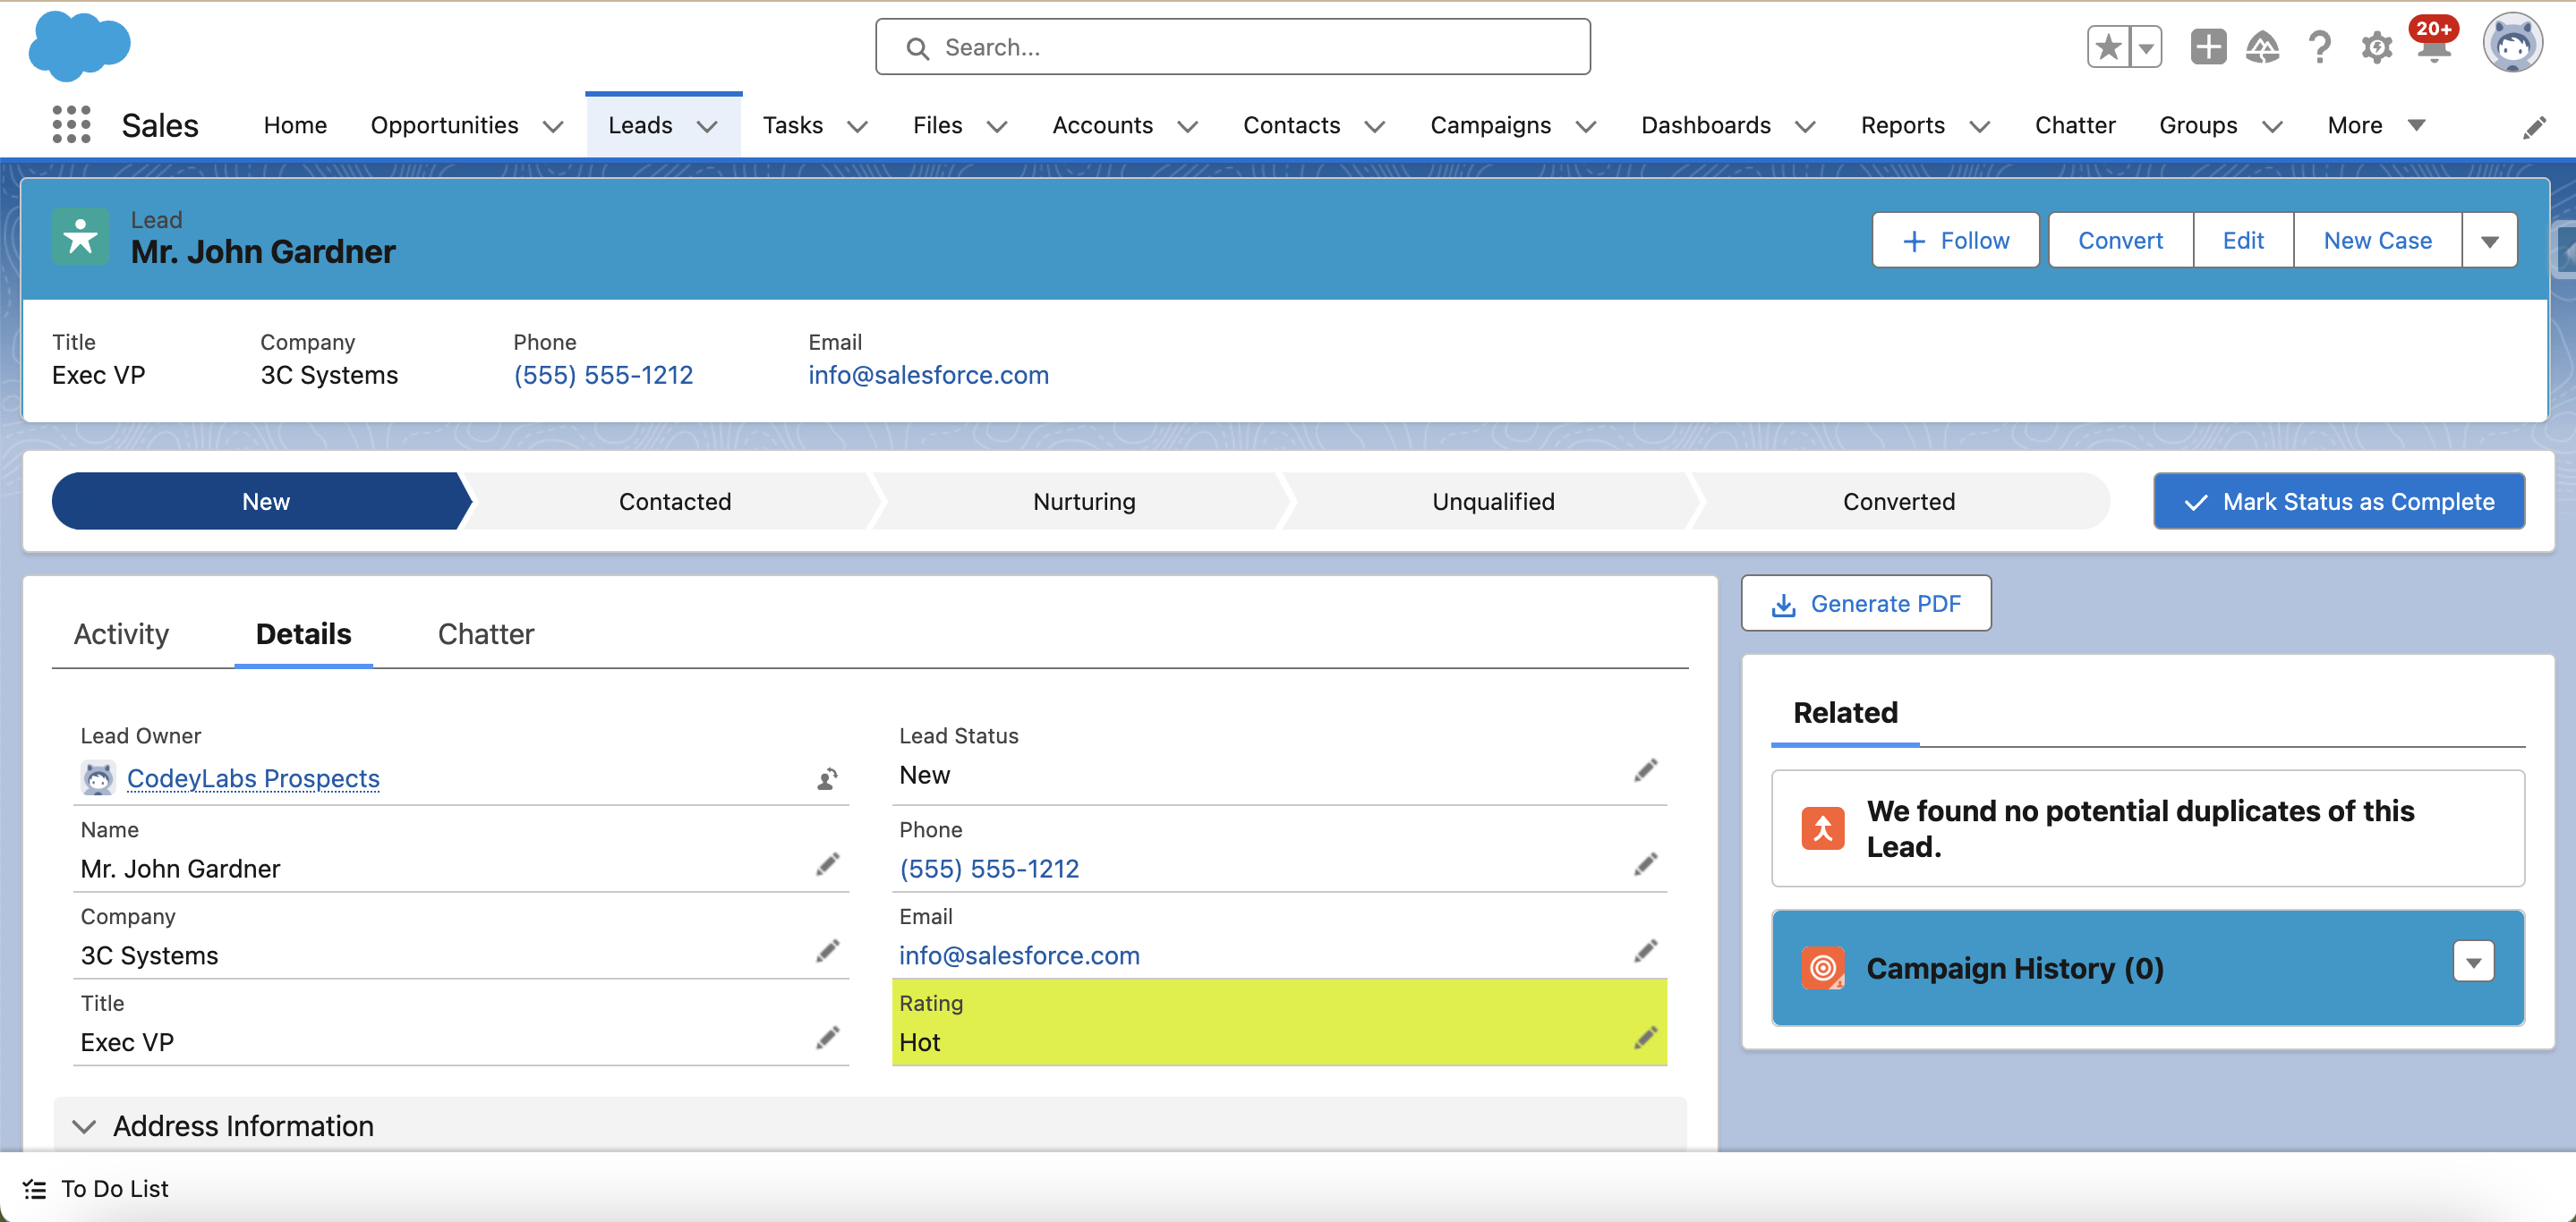
Task: Click the New Case button
Action: [2377, 241]
